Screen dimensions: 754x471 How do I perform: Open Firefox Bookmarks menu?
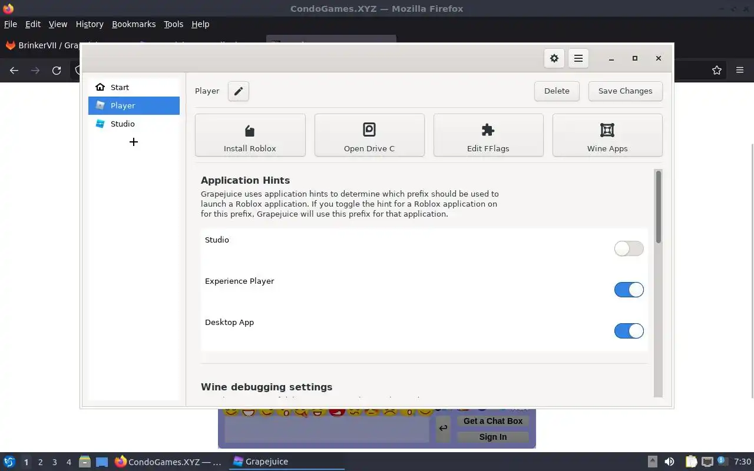(x=134, y=24)
